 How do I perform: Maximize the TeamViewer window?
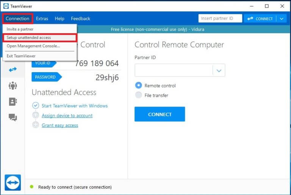tap(267, 6)
